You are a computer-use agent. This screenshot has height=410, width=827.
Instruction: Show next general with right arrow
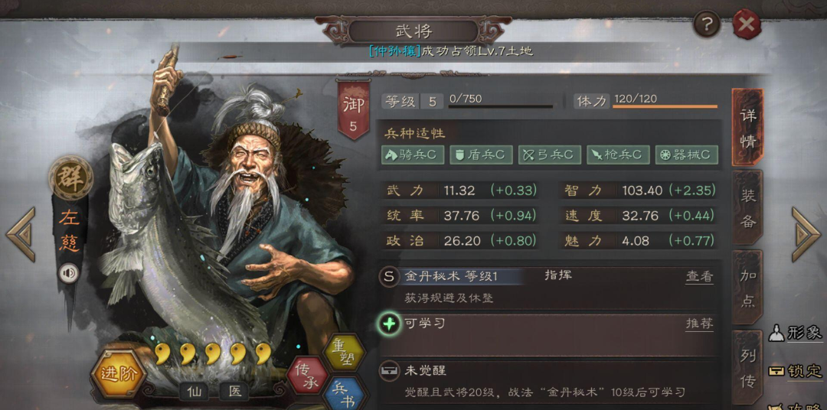[x=806, y=235]
